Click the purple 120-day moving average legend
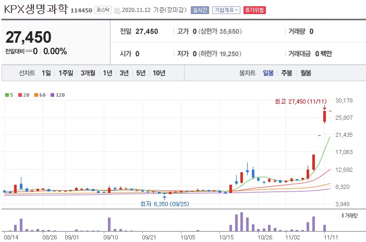 point(58,95)
